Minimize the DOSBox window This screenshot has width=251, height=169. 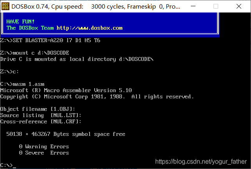(193, 6)
